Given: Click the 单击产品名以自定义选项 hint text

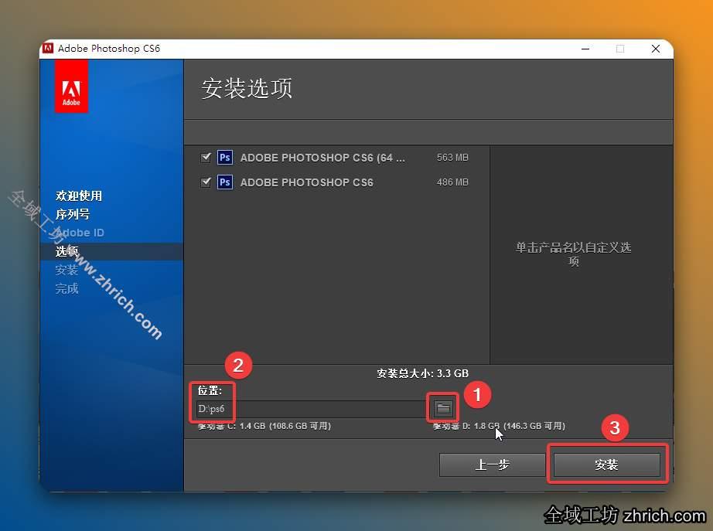Looking at the screenshot, I should [573, 254].
